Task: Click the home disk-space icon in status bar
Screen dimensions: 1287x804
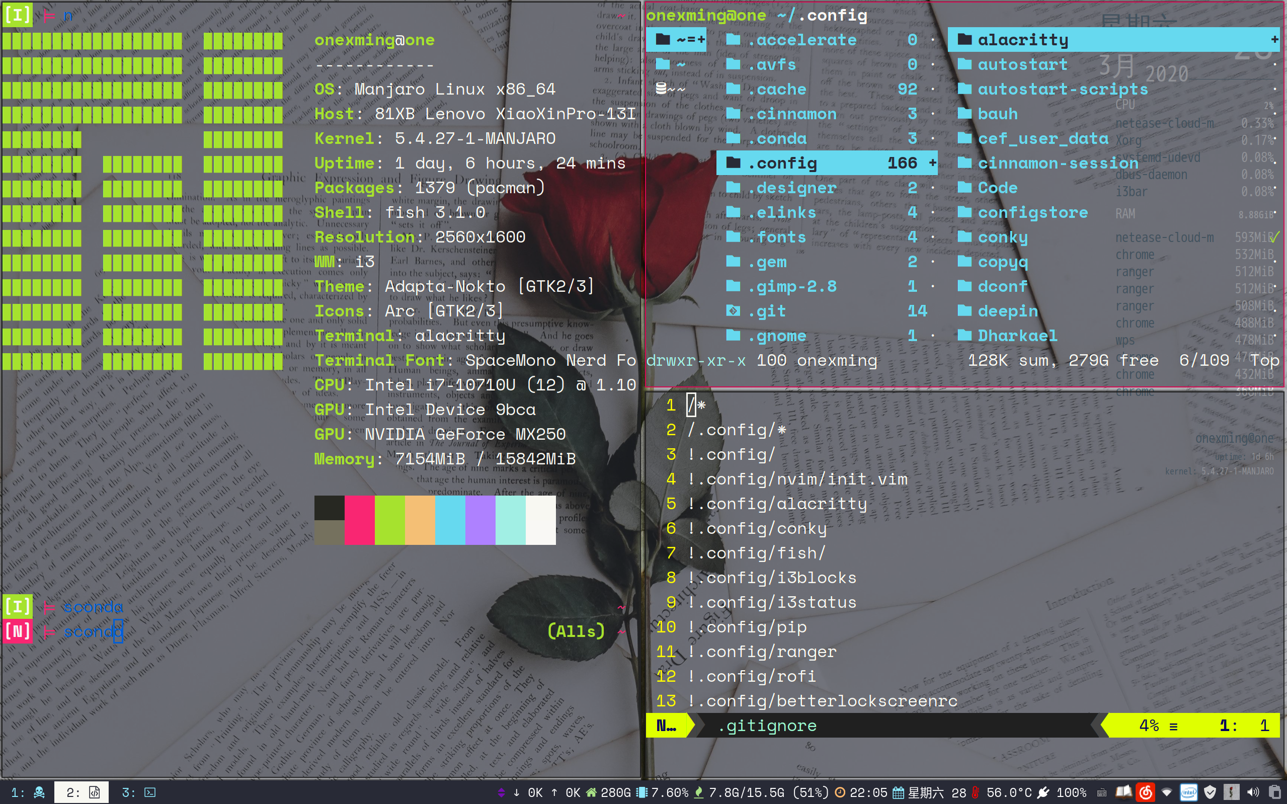Action: click(x=591, y=792)
